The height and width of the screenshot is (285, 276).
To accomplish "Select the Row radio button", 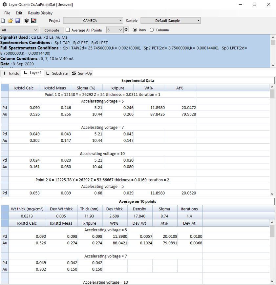I will coord(135,30).
